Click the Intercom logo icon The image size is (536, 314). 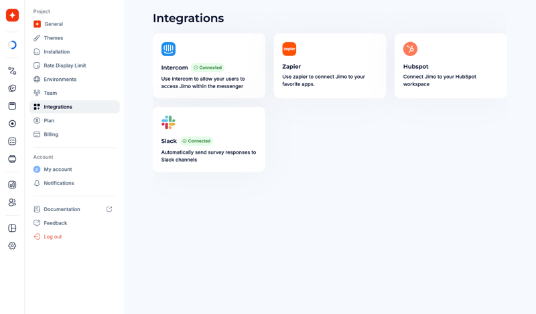click(x=169, y=49)
